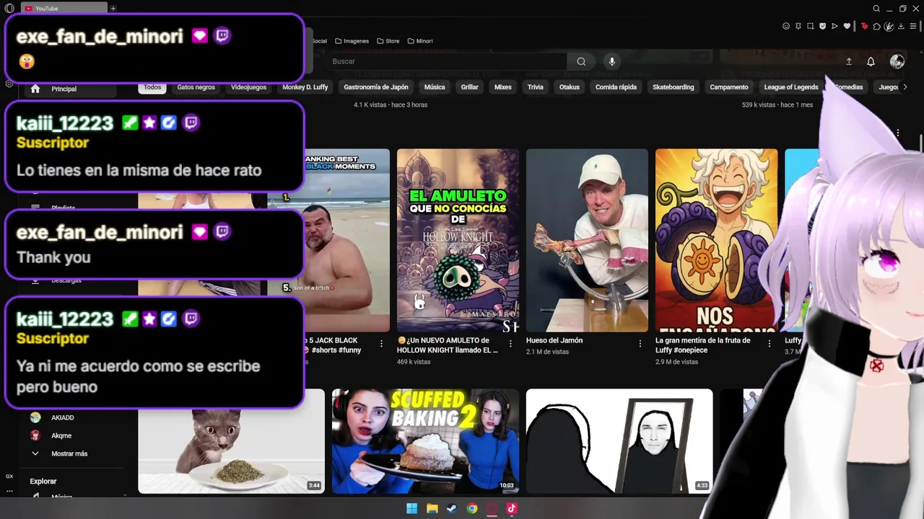Viewport: 924px width, 519px height.
Task: Open TikTok app from taskbar
Action: click(x=512, y=508)
